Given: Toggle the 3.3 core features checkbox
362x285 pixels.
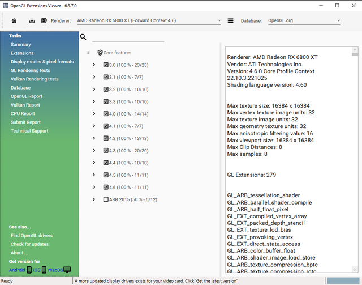Looking at the screenshot, I should (x=106, y=101).
